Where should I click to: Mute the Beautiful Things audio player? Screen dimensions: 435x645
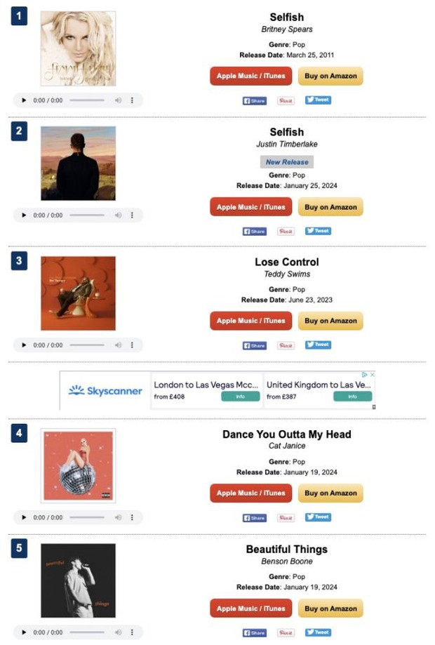(118, 632)
